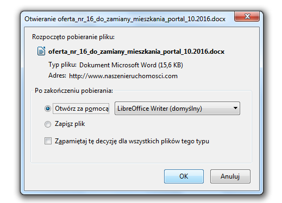This screenshot has height=203, width=282.
Task: Enable 'Zapamiętaj tę decyzję' checkbox
Action: tap(48, 141)
